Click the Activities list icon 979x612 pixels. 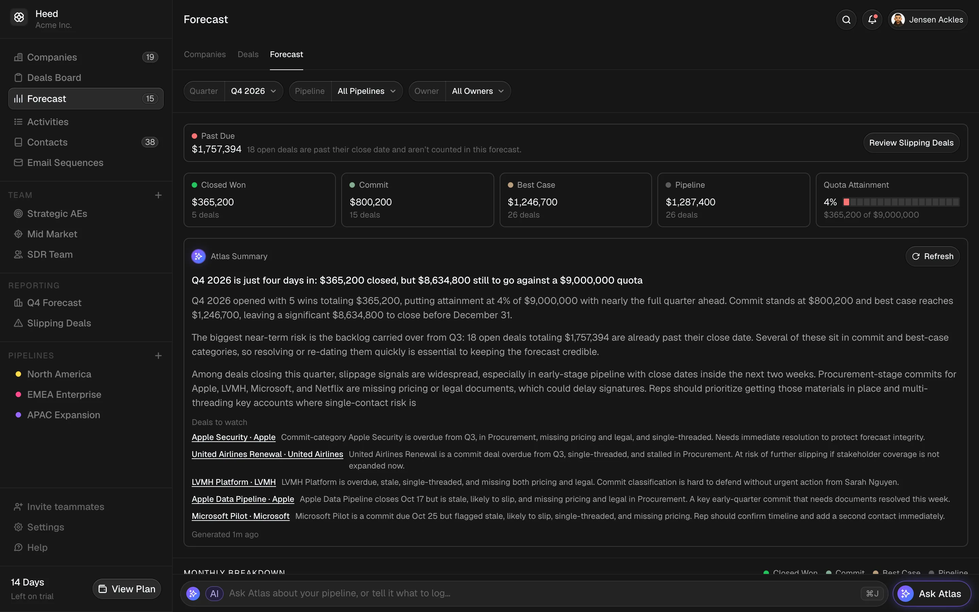[18, 122]
